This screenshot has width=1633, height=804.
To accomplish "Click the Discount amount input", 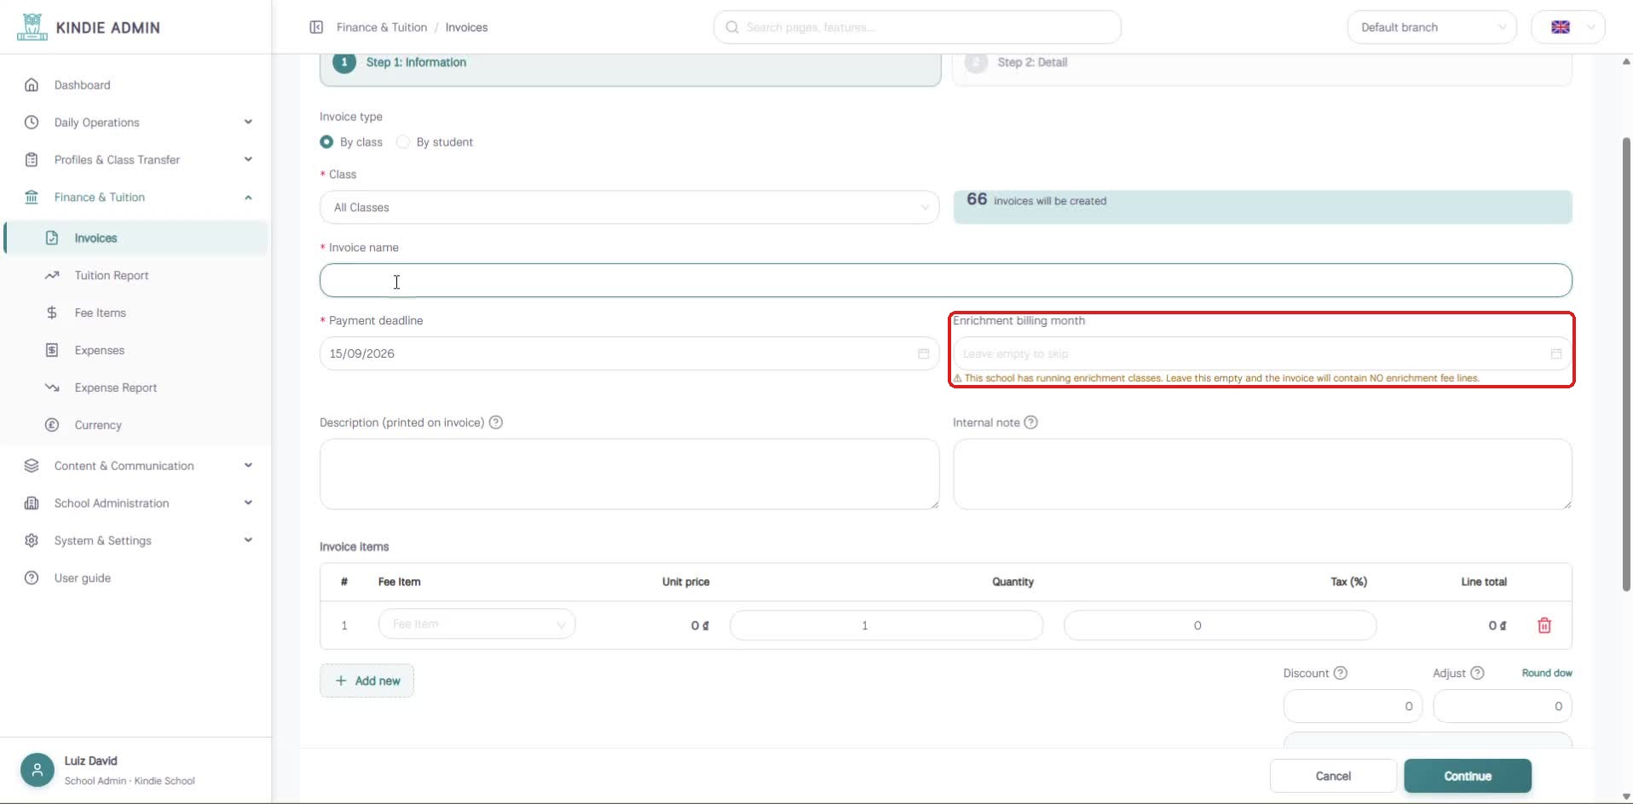I will click(1353, 706).
